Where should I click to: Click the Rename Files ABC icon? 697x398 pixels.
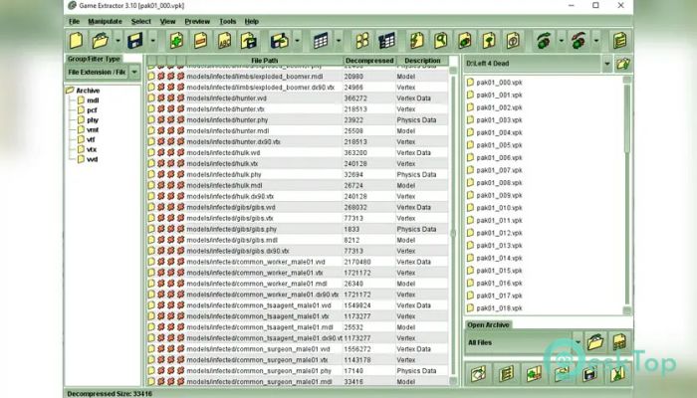click(224, 41)
